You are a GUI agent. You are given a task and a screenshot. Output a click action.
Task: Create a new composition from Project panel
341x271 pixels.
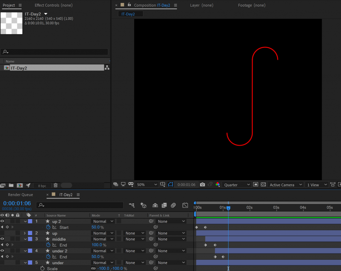click(20, 185)
